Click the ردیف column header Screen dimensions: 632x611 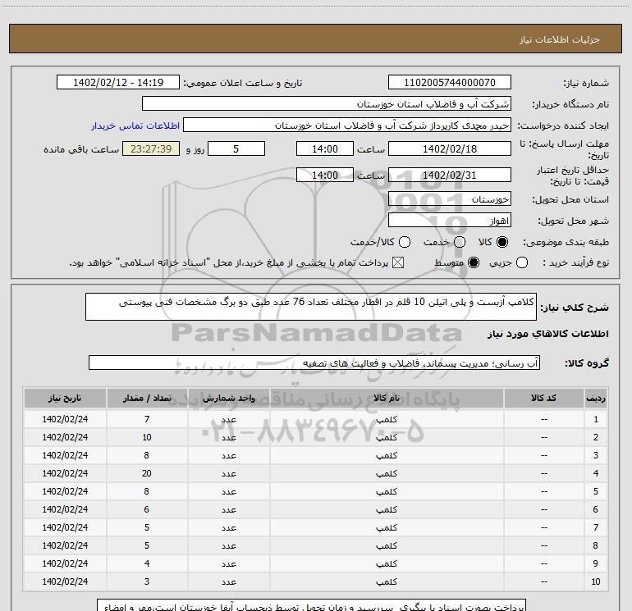(x=595, y=398)
